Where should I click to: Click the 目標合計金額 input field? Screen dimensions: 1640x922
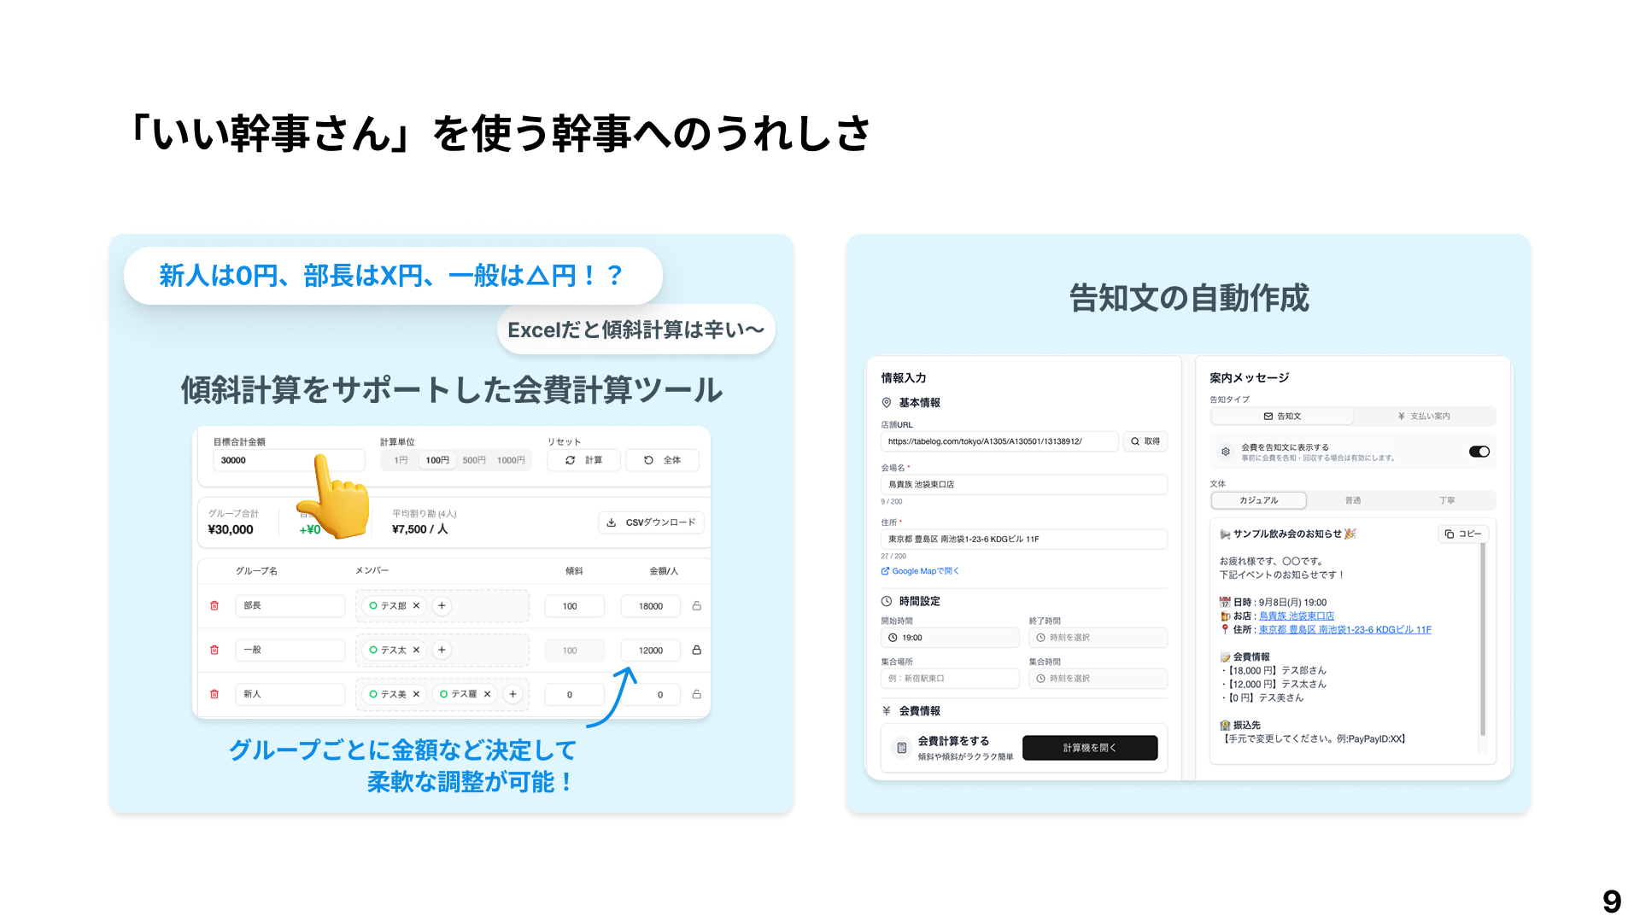point(265,460)
